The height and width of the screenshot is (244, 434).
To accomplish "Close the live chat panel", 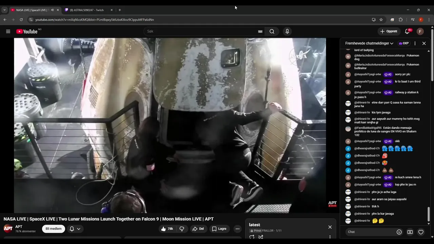I will (x=424, y=43).
